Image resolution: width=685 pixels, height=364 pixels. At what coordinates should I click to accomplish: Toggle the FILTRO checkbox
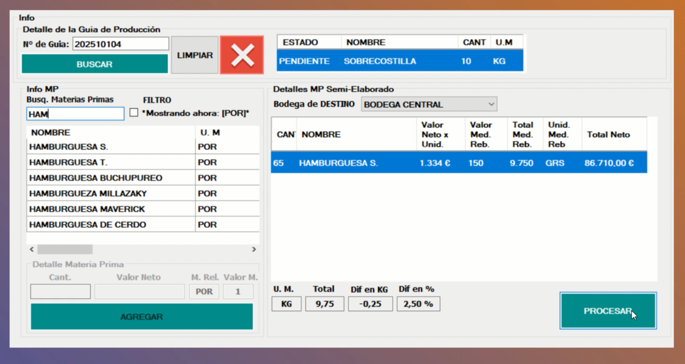click(x=134, y=113)
